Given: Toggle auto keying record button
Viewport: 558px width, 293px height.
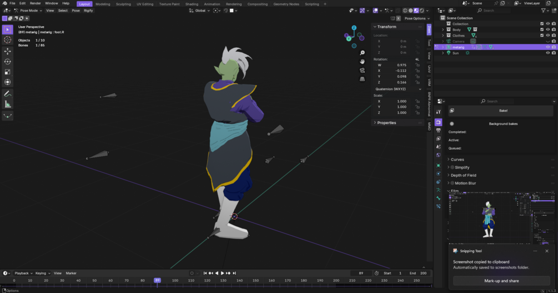Looking at the screenshot, I should [x=192, y=273].
